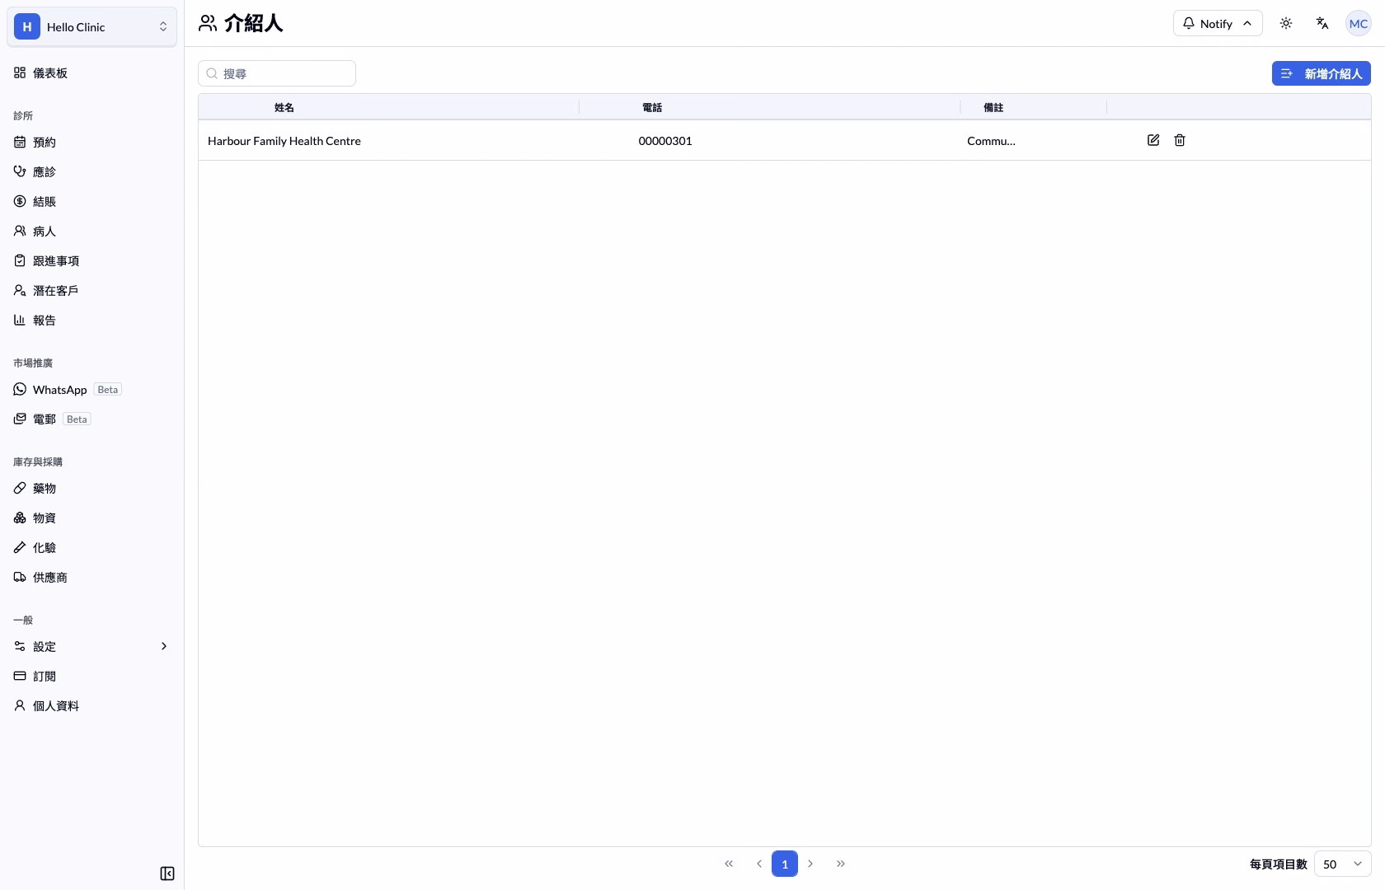Edit the Harbour Family Health Centre referrer
The image size is (1385, 890).
click(1153, 140)
